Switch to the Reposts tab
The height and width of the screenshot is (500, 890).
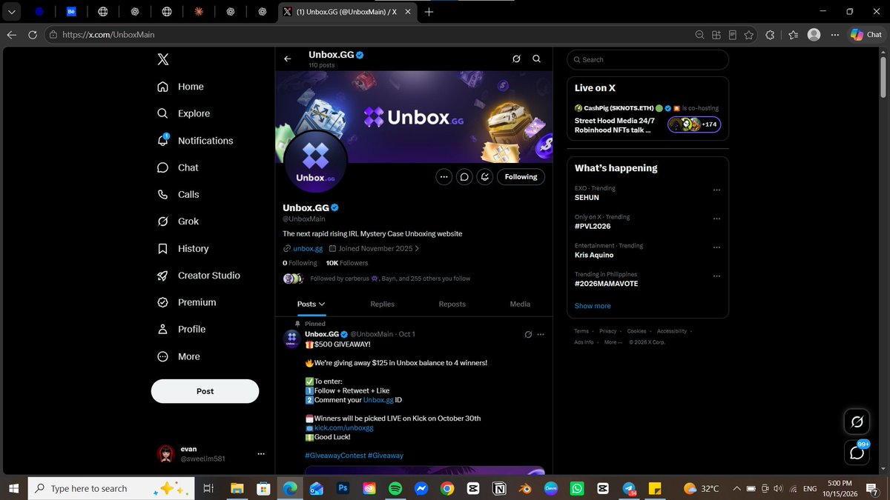(452, 304)
